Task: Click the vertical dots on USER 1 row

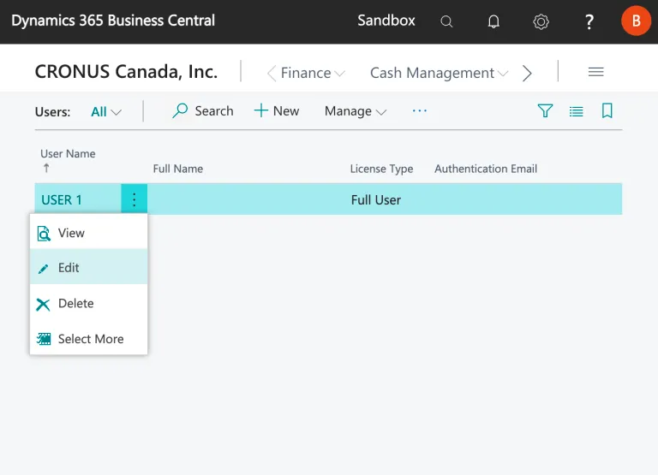Action: (x=135, y=199)
